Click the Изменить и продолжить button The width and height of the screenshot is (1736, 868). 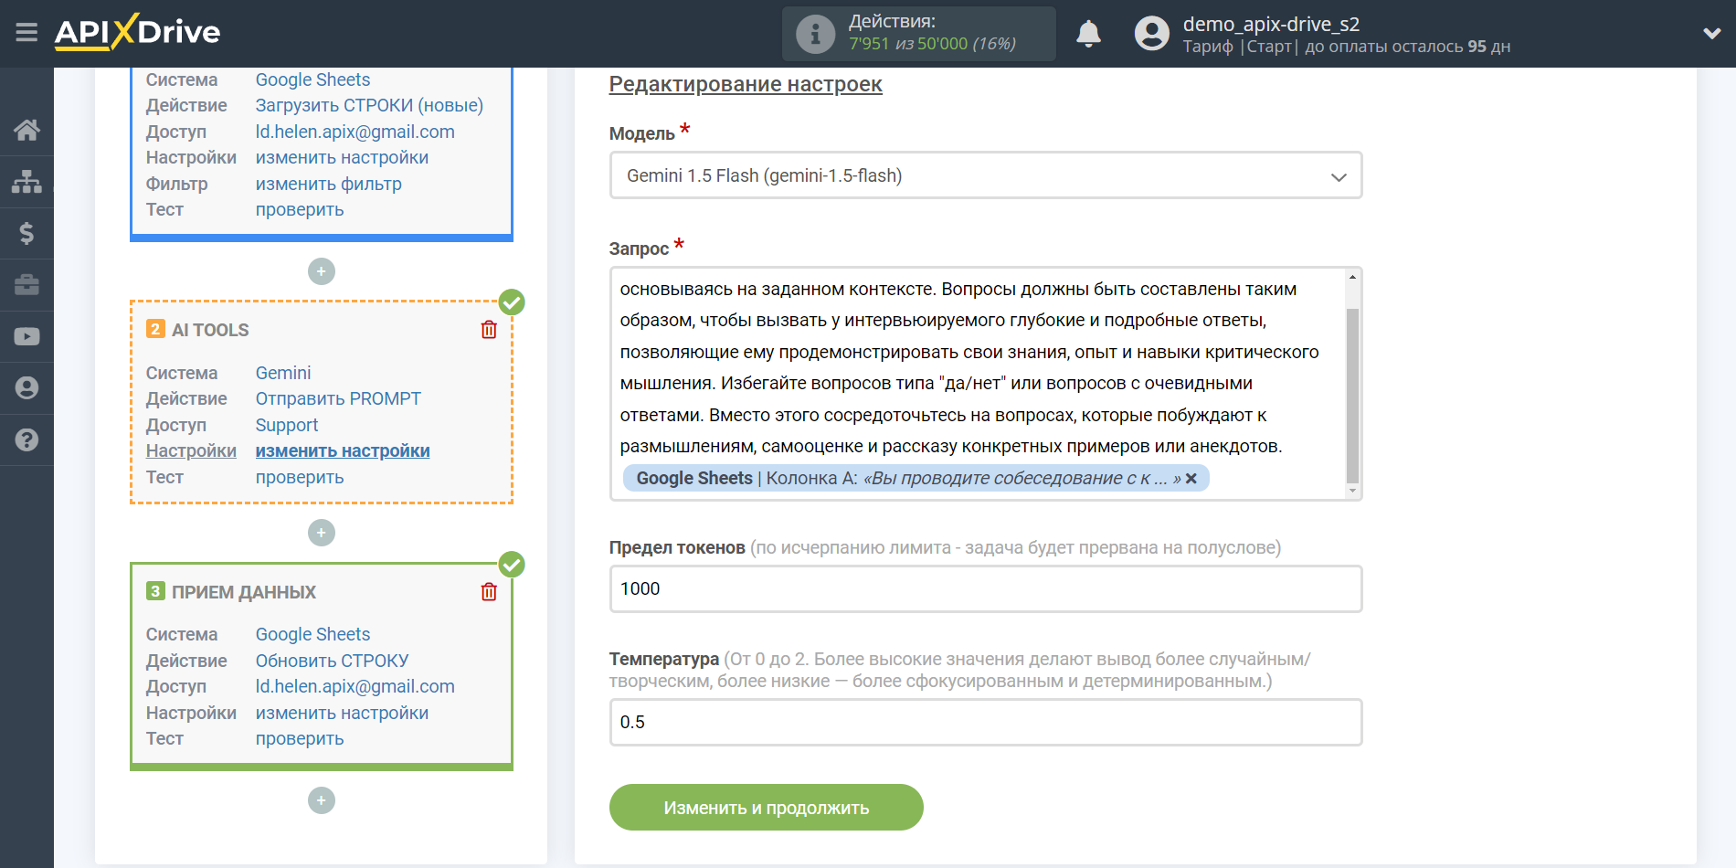tap(766, 808)
